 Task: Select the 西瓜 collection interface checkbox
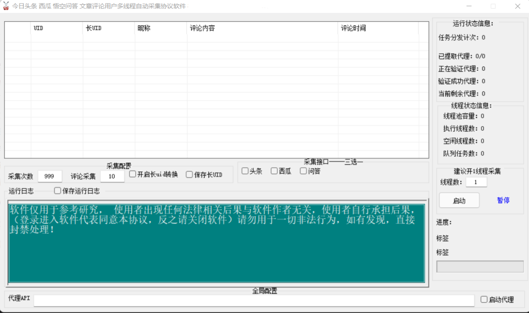point(274,171)
